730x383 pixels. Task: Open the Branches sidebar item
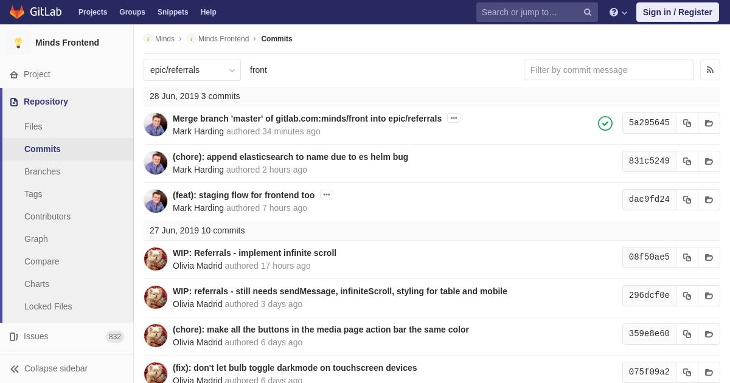[42, 171]
